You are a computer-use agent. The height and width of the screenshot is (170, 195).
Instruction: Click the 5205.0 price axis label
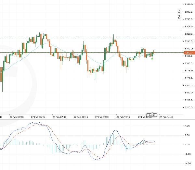[189, 27]
